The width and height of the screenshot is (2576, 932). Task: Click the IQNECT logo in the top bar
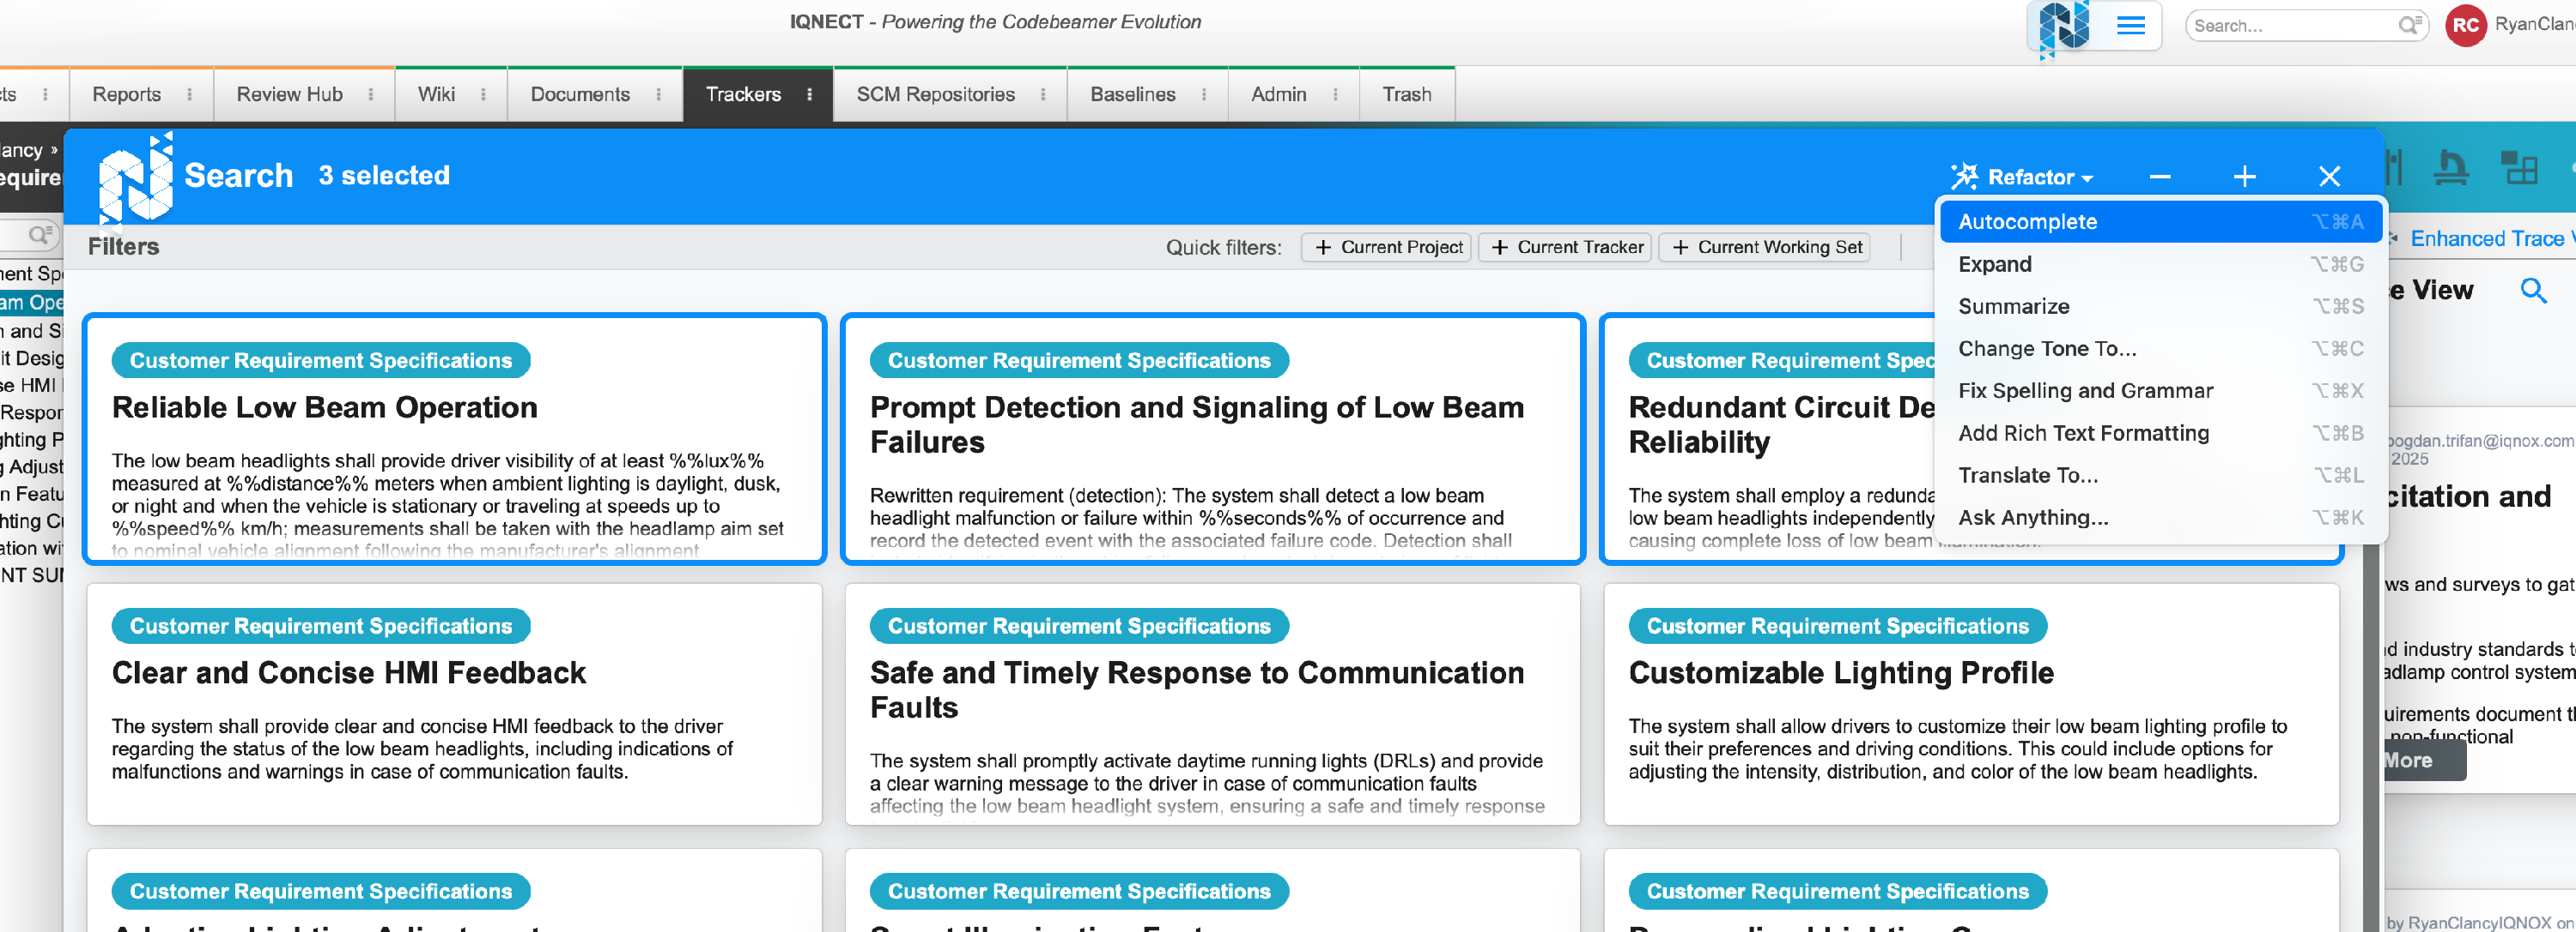2064,26
